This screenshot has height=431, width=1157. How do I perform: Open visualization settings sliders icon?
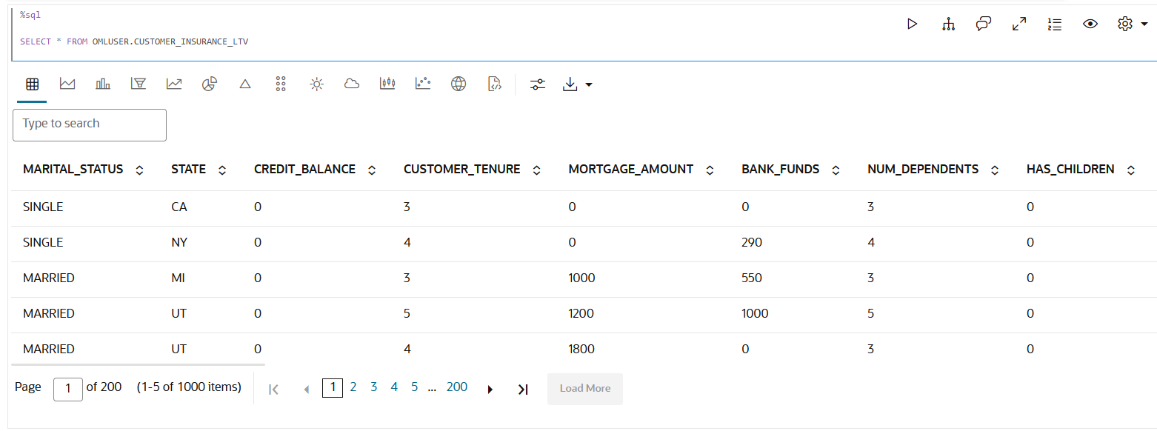pos(538,84)
